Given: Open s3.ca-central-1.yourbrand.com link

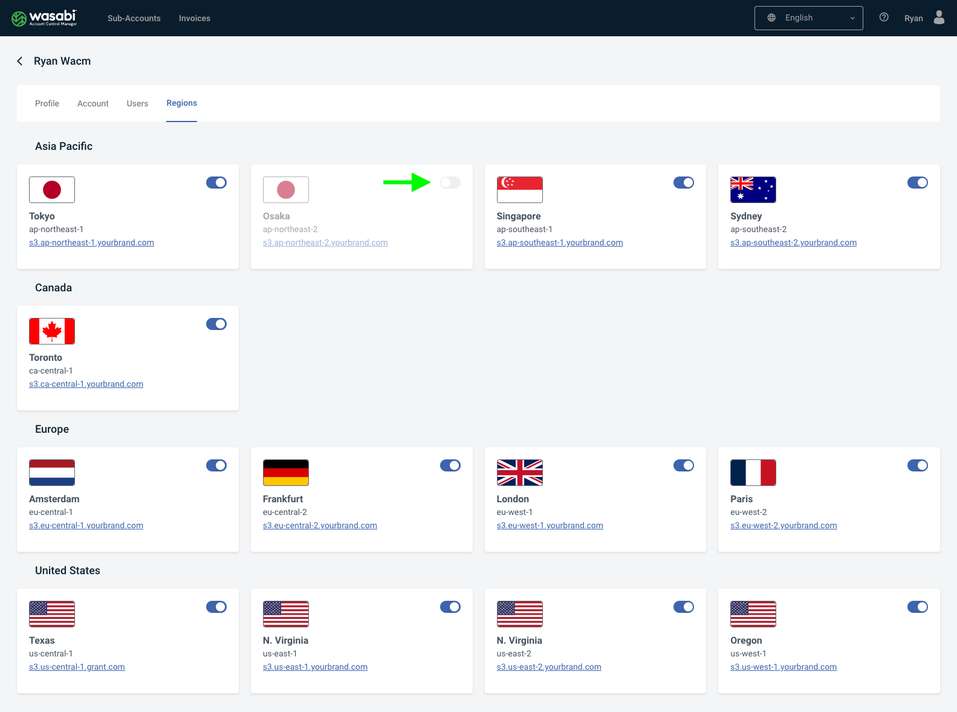Looking at the screenshot, I should [x=86, y=384].
